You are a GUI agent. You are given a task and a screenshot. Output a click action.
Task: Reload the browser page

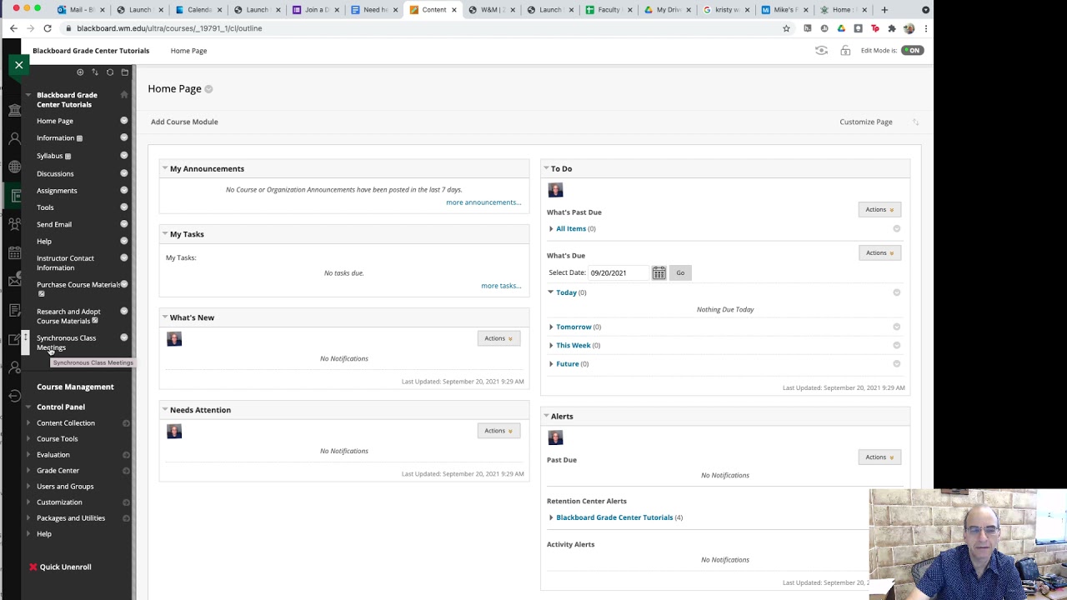pyautogui.click(x=48, y=28)
